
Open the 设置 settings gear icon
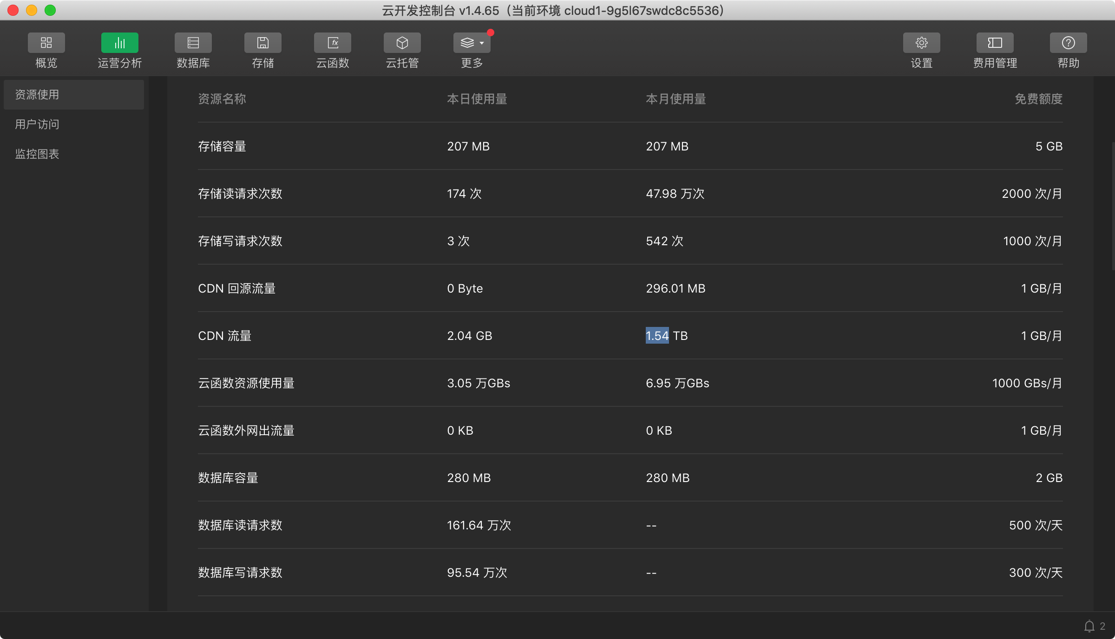click(921, 43)
